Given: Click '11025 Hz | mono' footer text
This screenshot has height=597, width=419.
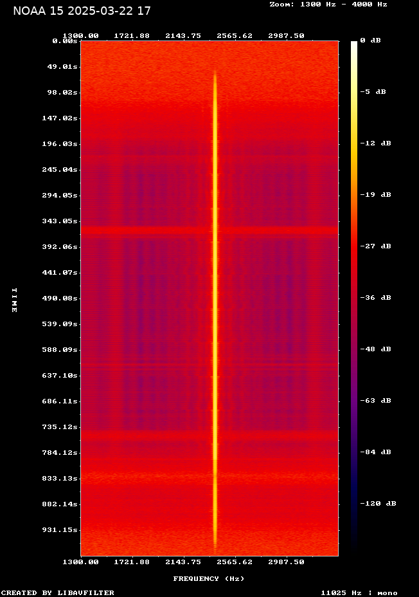Looking at the screenshot, I should [x=359, y=592].
